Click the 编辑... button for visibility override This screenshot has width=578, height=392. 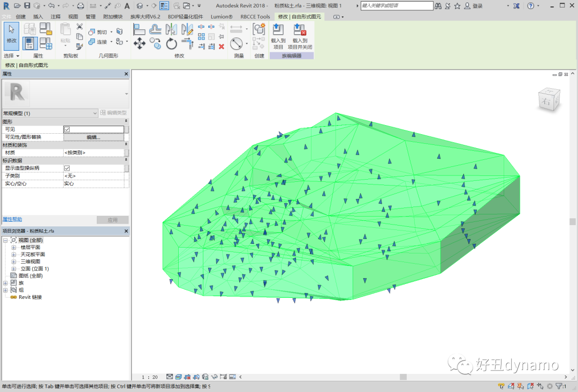click(94, 137)
